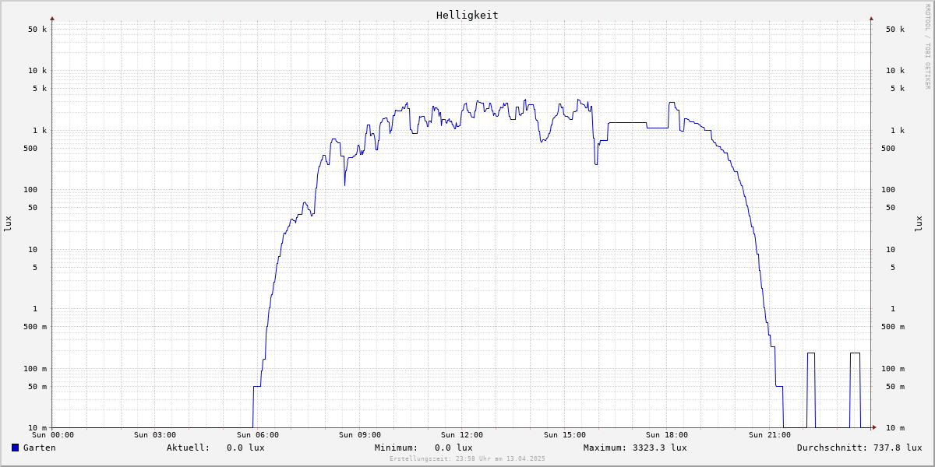This screenshot has width=935, height=467.
Task: Click the 5 k label on left axis
Action: point(40,89)
